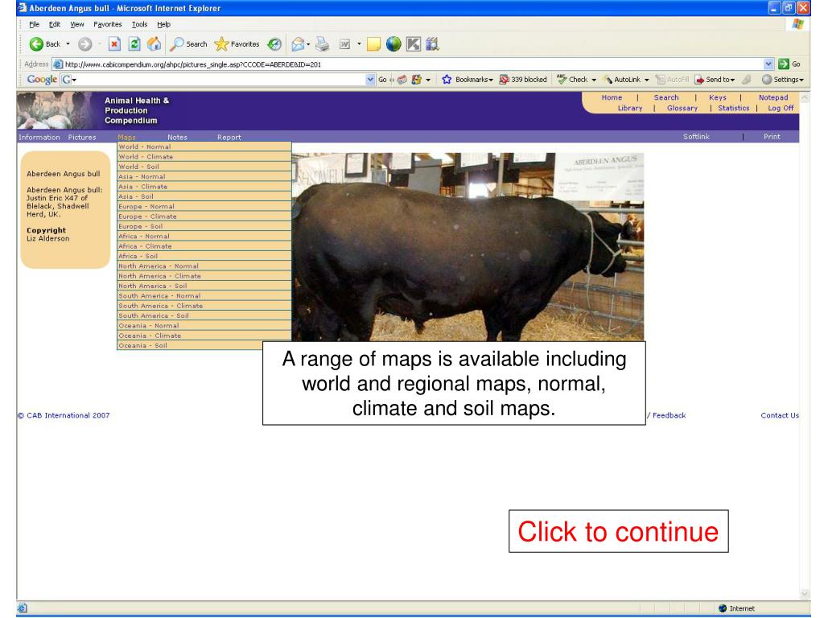This screenshot has width=824, height=618.
Task: Click the Contact Us link
Action: pyautogui.click(x=780, y=415)
